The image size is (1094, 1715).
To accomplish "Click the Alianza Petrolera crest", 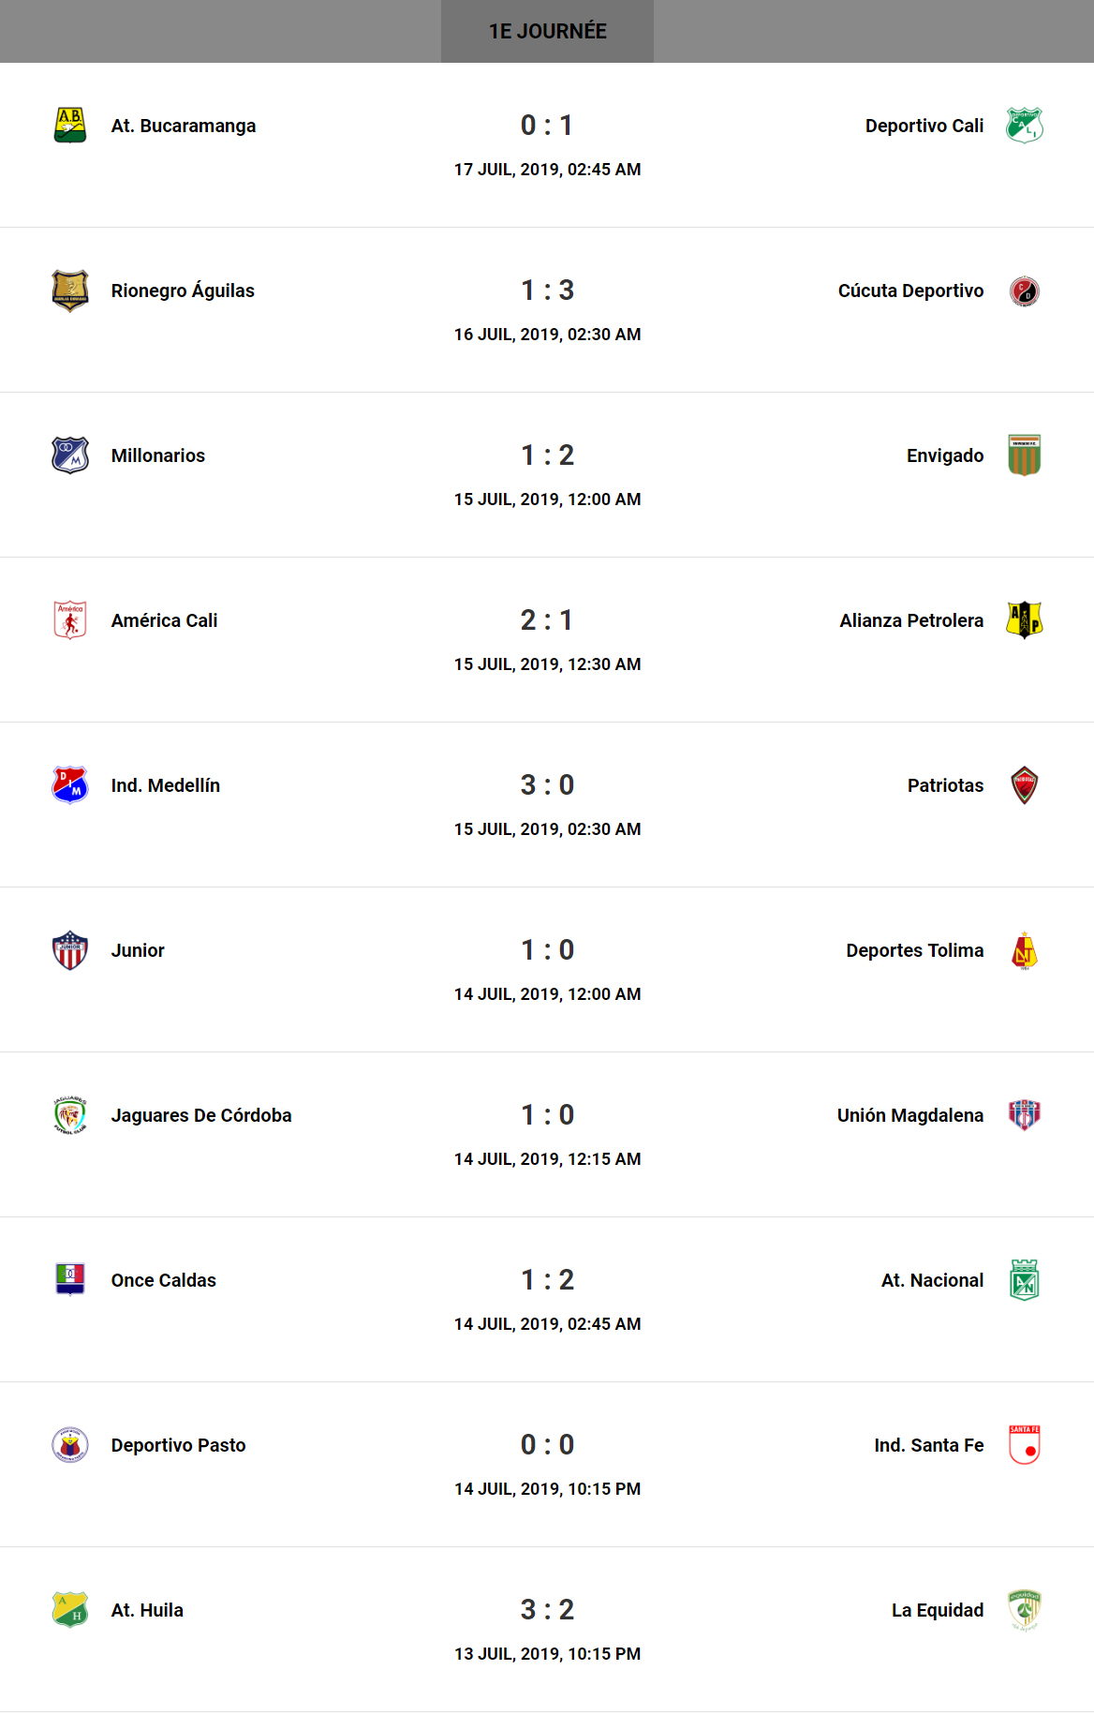I will pyautogui.click(x=1024, y=620).
